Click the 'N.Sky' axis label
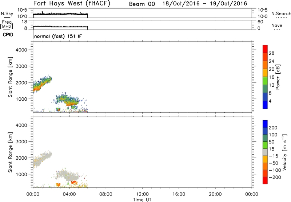Screen dimensions: 291x202 pyautogui.click(x=7, y=13)
